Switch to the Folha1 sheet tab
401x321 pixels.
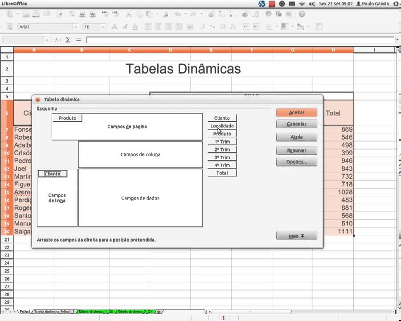click(x=25, y=312)
